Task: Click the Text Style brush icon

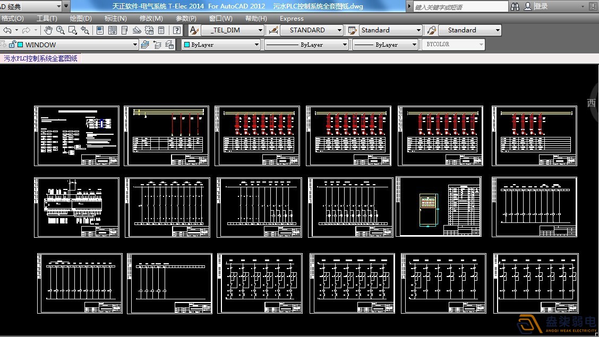Action: tap(194, 30)
